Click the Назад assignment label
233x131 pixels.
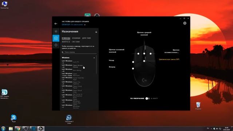point(111,60)
